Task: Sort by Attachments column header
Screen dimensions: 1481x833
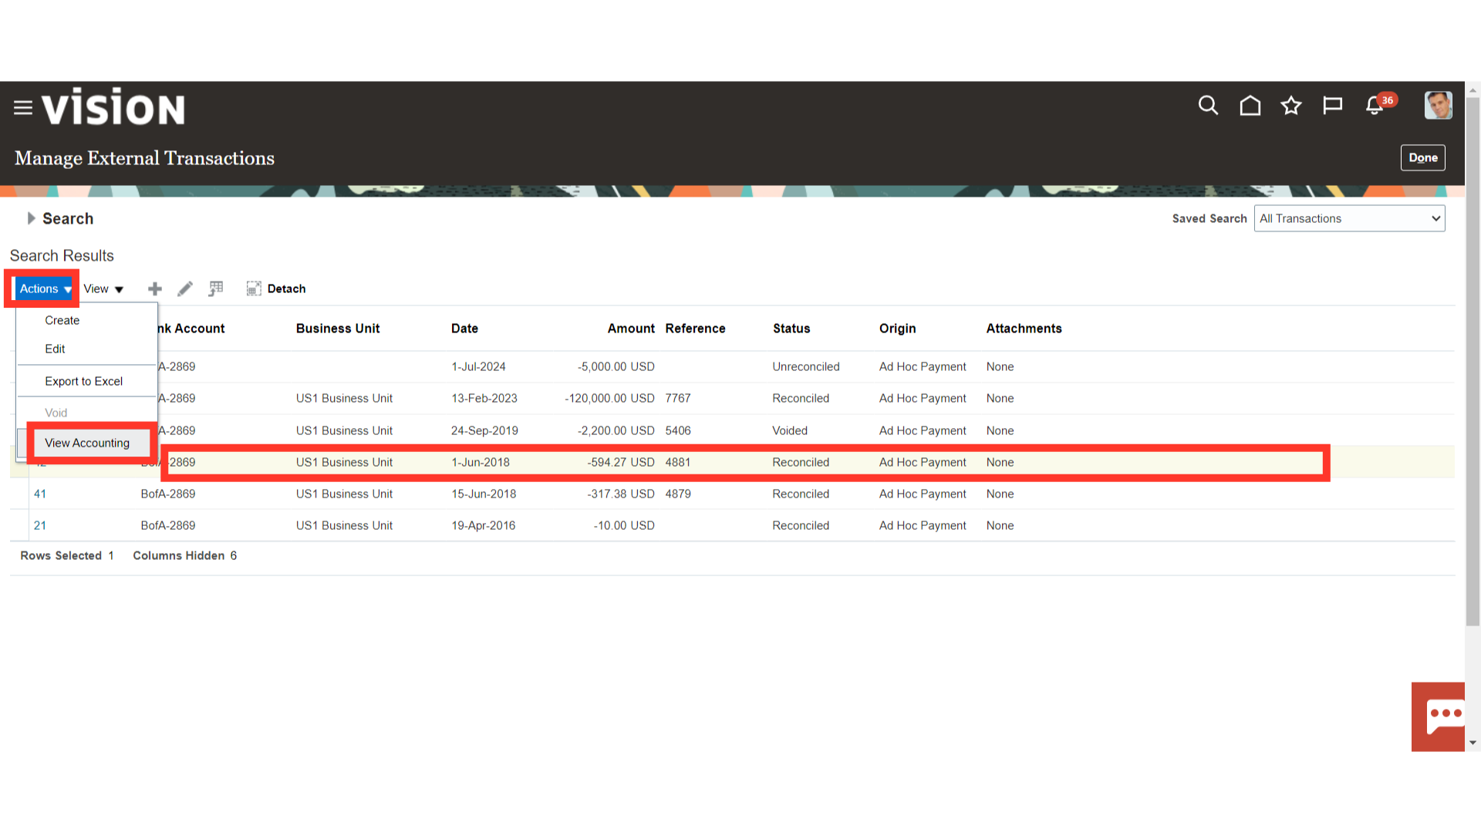Action: point(1024,329)
